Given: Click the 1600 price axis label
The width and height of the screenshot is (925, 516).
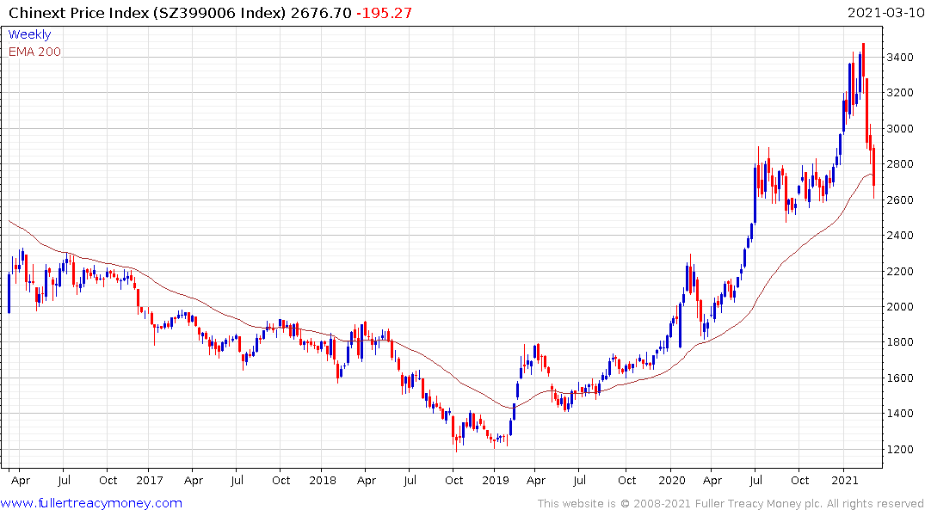Looking at the screenshot, I should point(900,378).
